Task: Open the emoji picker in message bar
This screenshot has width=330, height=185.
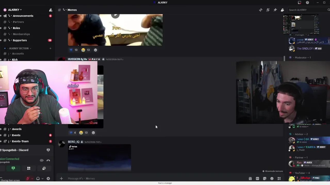Action: click(x=272, y=179)
